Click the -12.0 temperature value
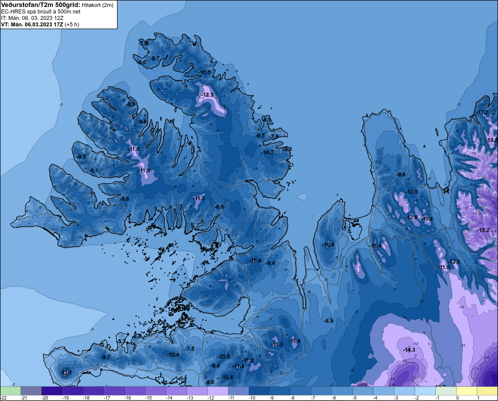 pyautogui.click(x=412, y=217)
